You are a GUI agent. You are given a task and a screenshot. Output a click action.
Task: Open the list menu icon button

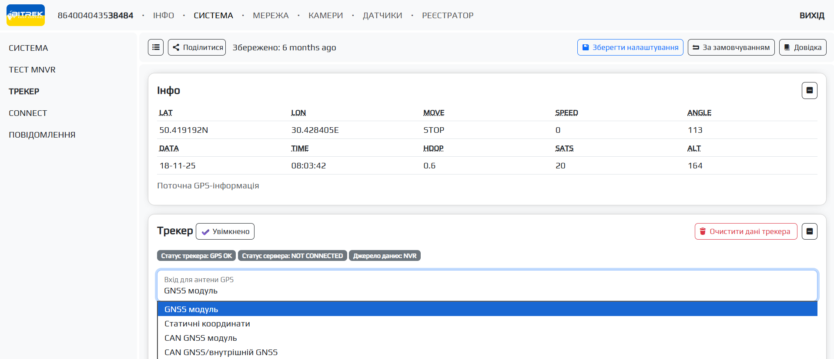tap(156, 47)
